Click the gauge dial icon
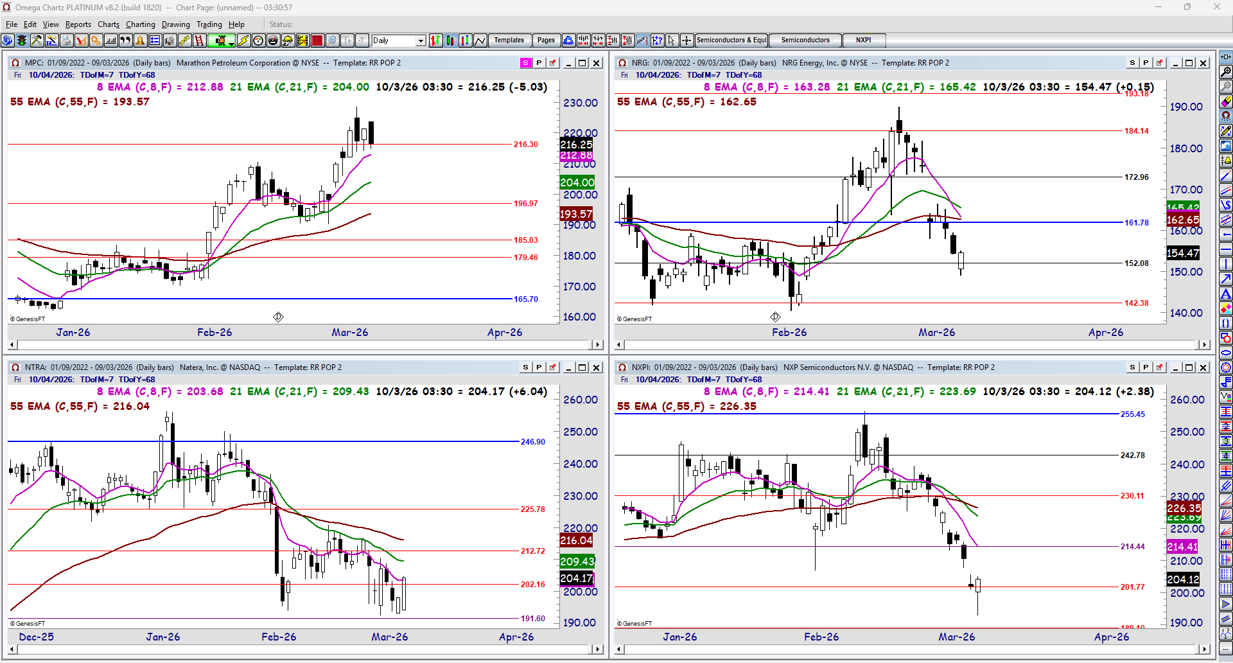Viewport: 1233px width, 663px height. coord(258,40)
